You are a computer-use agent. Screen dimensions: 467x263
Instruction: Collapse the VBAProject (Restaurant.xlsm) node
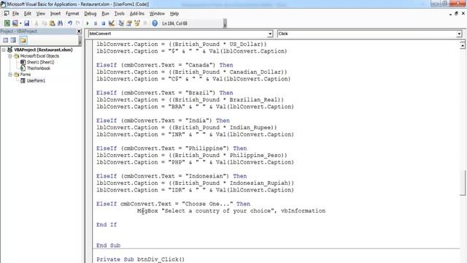[x=4, y=50]
